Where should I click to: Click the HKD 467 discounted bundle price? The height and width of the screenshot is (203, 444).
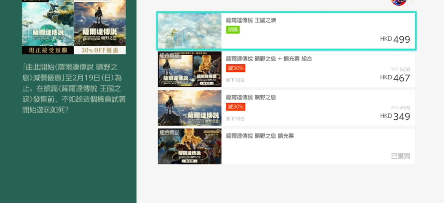395,78
